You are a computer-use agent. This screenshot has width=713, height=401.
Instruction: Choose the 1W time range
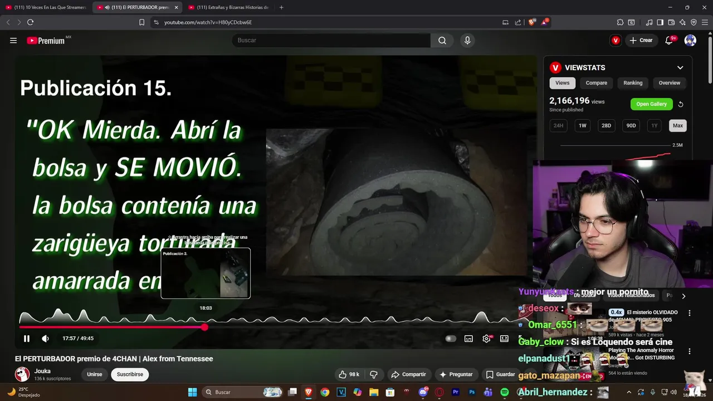pyautogui.click(x=582, y=125)
